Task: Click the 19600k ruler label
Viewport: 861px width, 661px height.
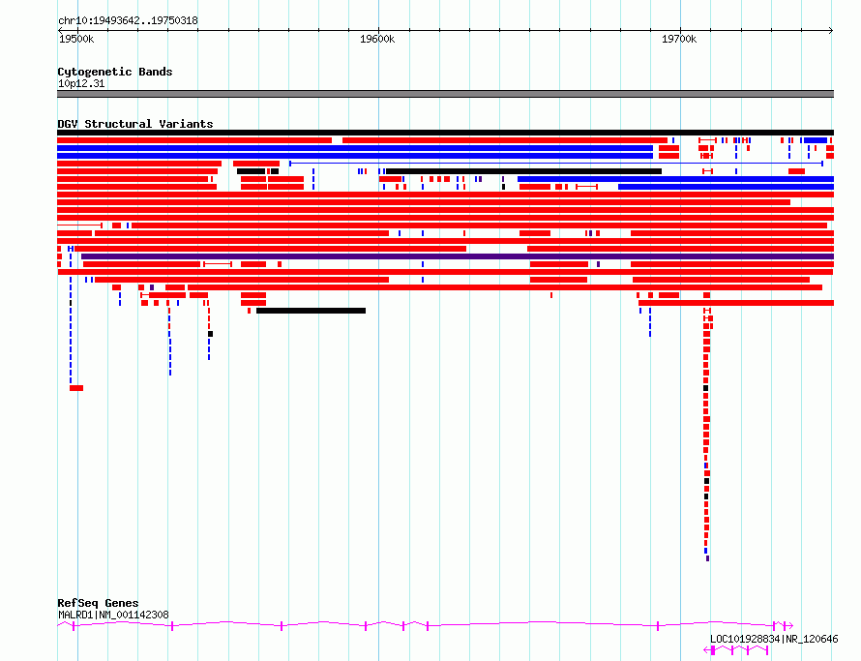Action: click(x=377, y=39)
